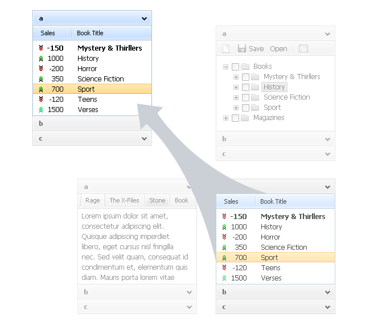Collapse the Books tree node
This screenshot has width=382, height=330.
(226, 67)
